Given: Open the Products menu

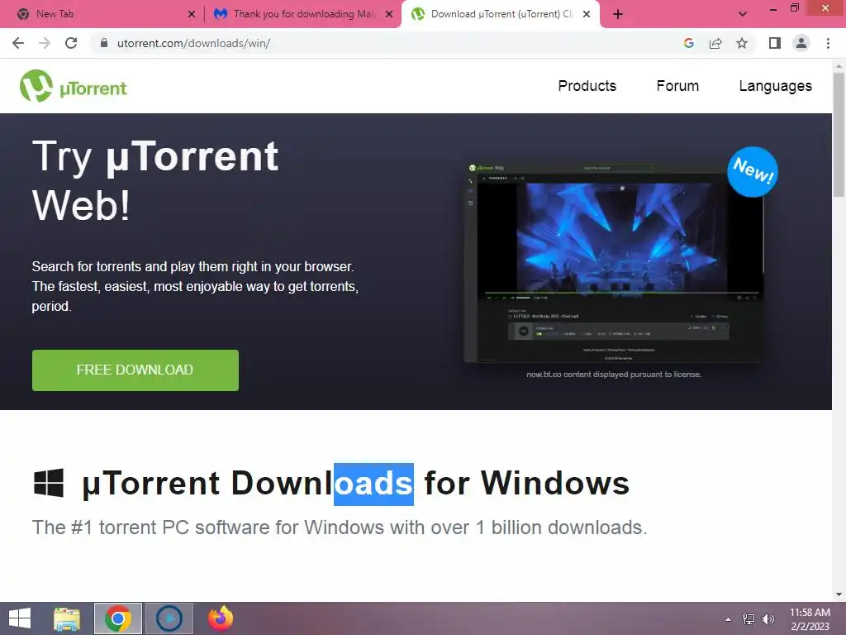Looking at the screenshot, I should (x=587, y=86).
